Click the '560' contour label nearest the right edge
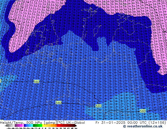 pos(143,111)
